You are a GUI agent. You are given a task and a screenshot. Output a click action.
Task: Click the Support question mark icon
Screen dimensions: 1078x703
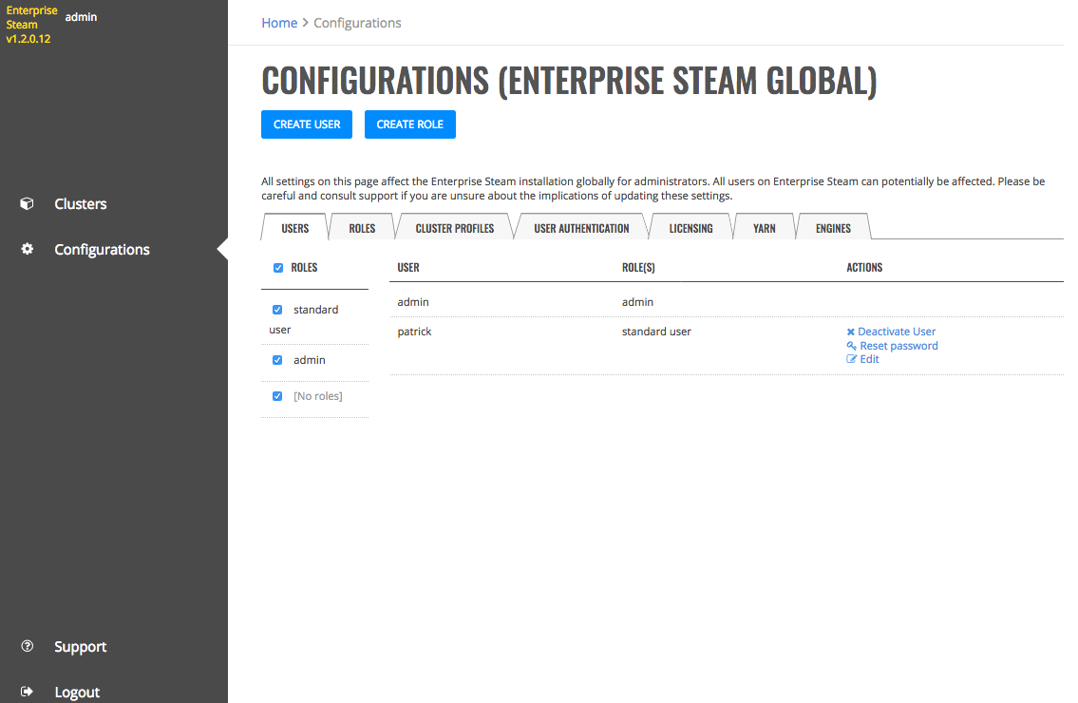click(x=27, y=646)
